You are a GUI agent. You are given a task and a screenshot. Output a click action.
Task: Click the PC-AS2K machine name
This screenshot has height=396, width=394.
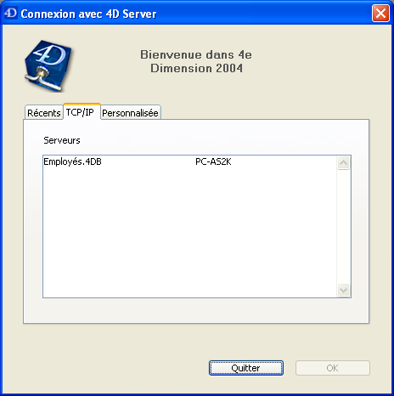tap(213, 161)
